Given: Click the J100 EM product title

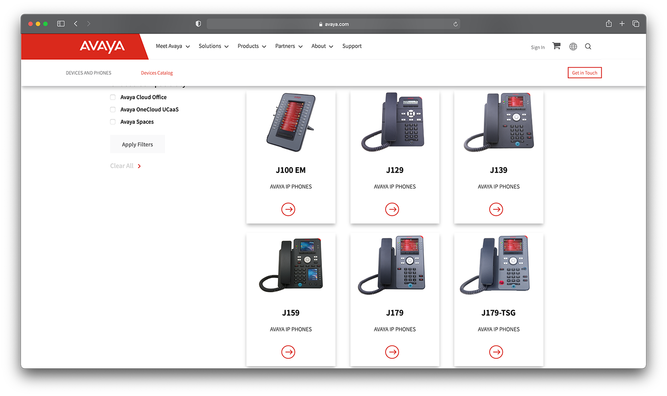Looking at the screenshot, I should click(x=291, y=170).
